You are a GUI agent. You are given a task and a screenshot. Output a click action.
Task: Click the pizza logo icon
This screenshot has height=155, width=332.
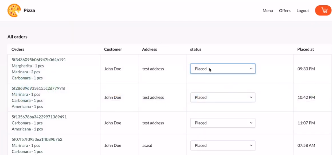click(x=14, y=11)
